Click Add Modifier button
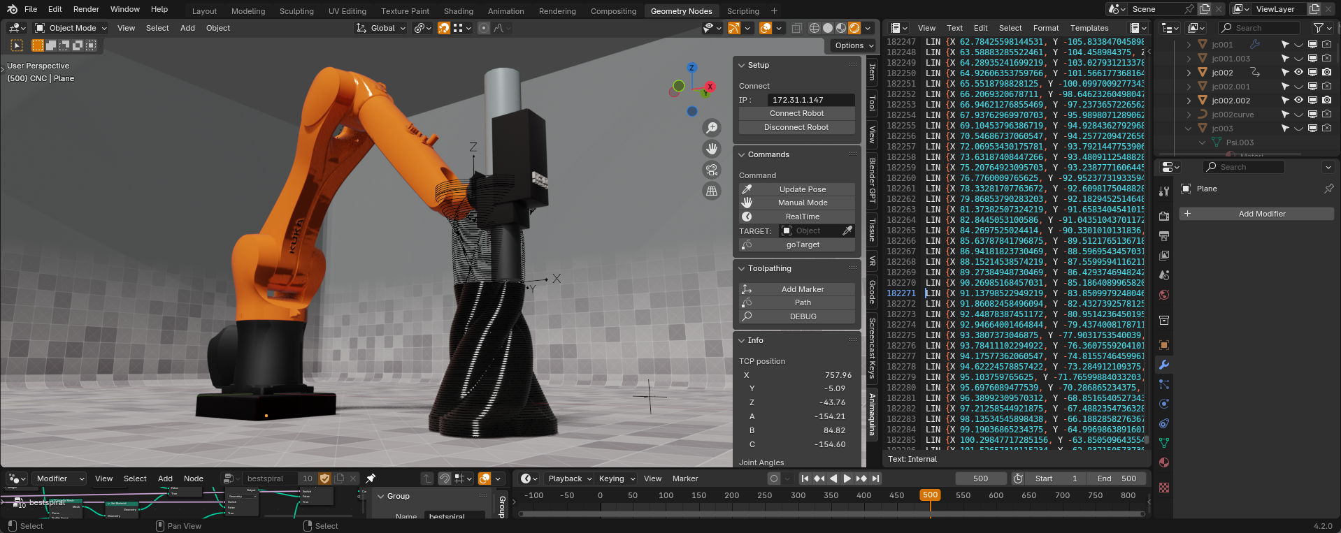 [x=1256, y=214]
